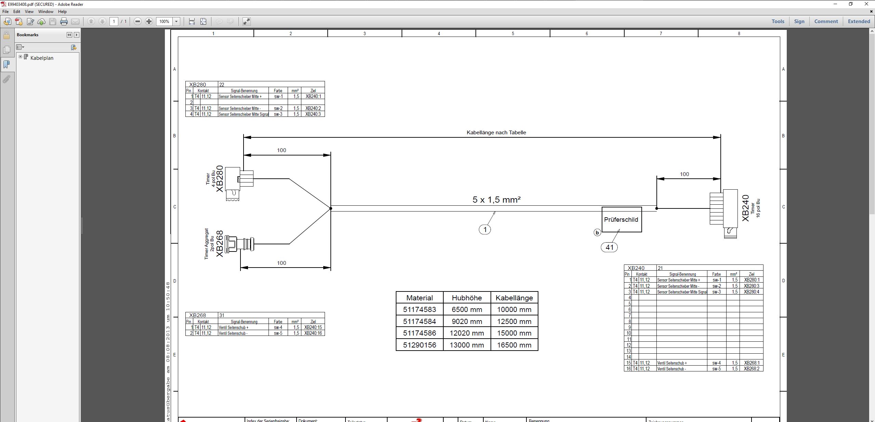Collapse the Bookmarks pane double-arrow button

[x=69, y=35]
